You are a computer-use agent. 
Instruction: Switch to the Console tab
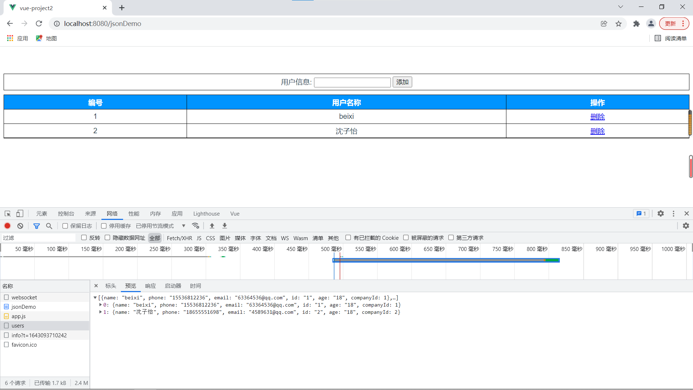[66, 214]
